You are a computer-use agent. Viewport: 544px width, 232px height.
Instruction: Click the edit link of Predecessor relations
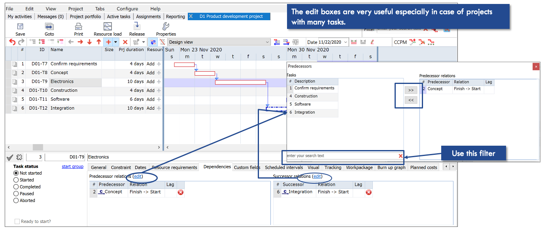tap(138, 176)
